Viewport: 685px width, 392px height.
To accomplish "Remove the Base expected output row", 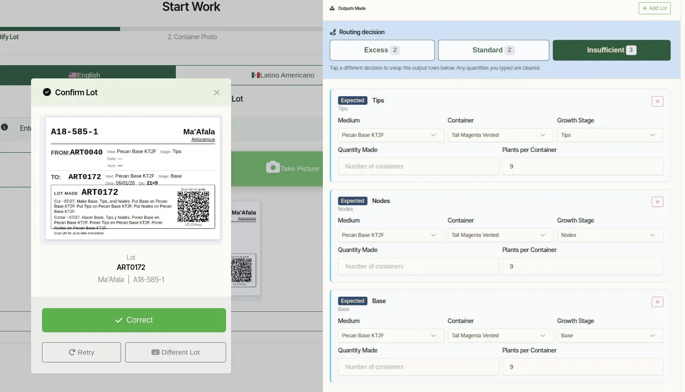I will coord(658,302).
